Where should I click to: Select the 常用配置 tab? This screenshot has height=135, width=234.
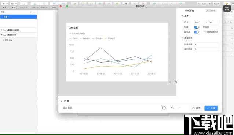click(189, 10)
